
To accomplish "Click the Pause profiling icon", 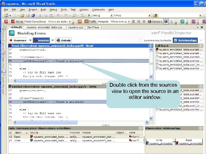I will (x=139, y=21).
